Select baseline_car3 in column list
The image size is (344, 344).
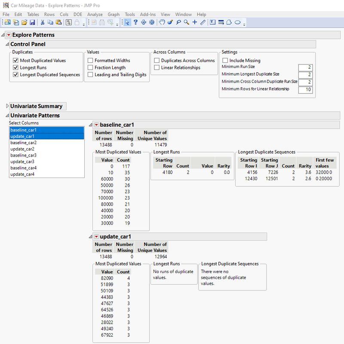pos(24,155)
